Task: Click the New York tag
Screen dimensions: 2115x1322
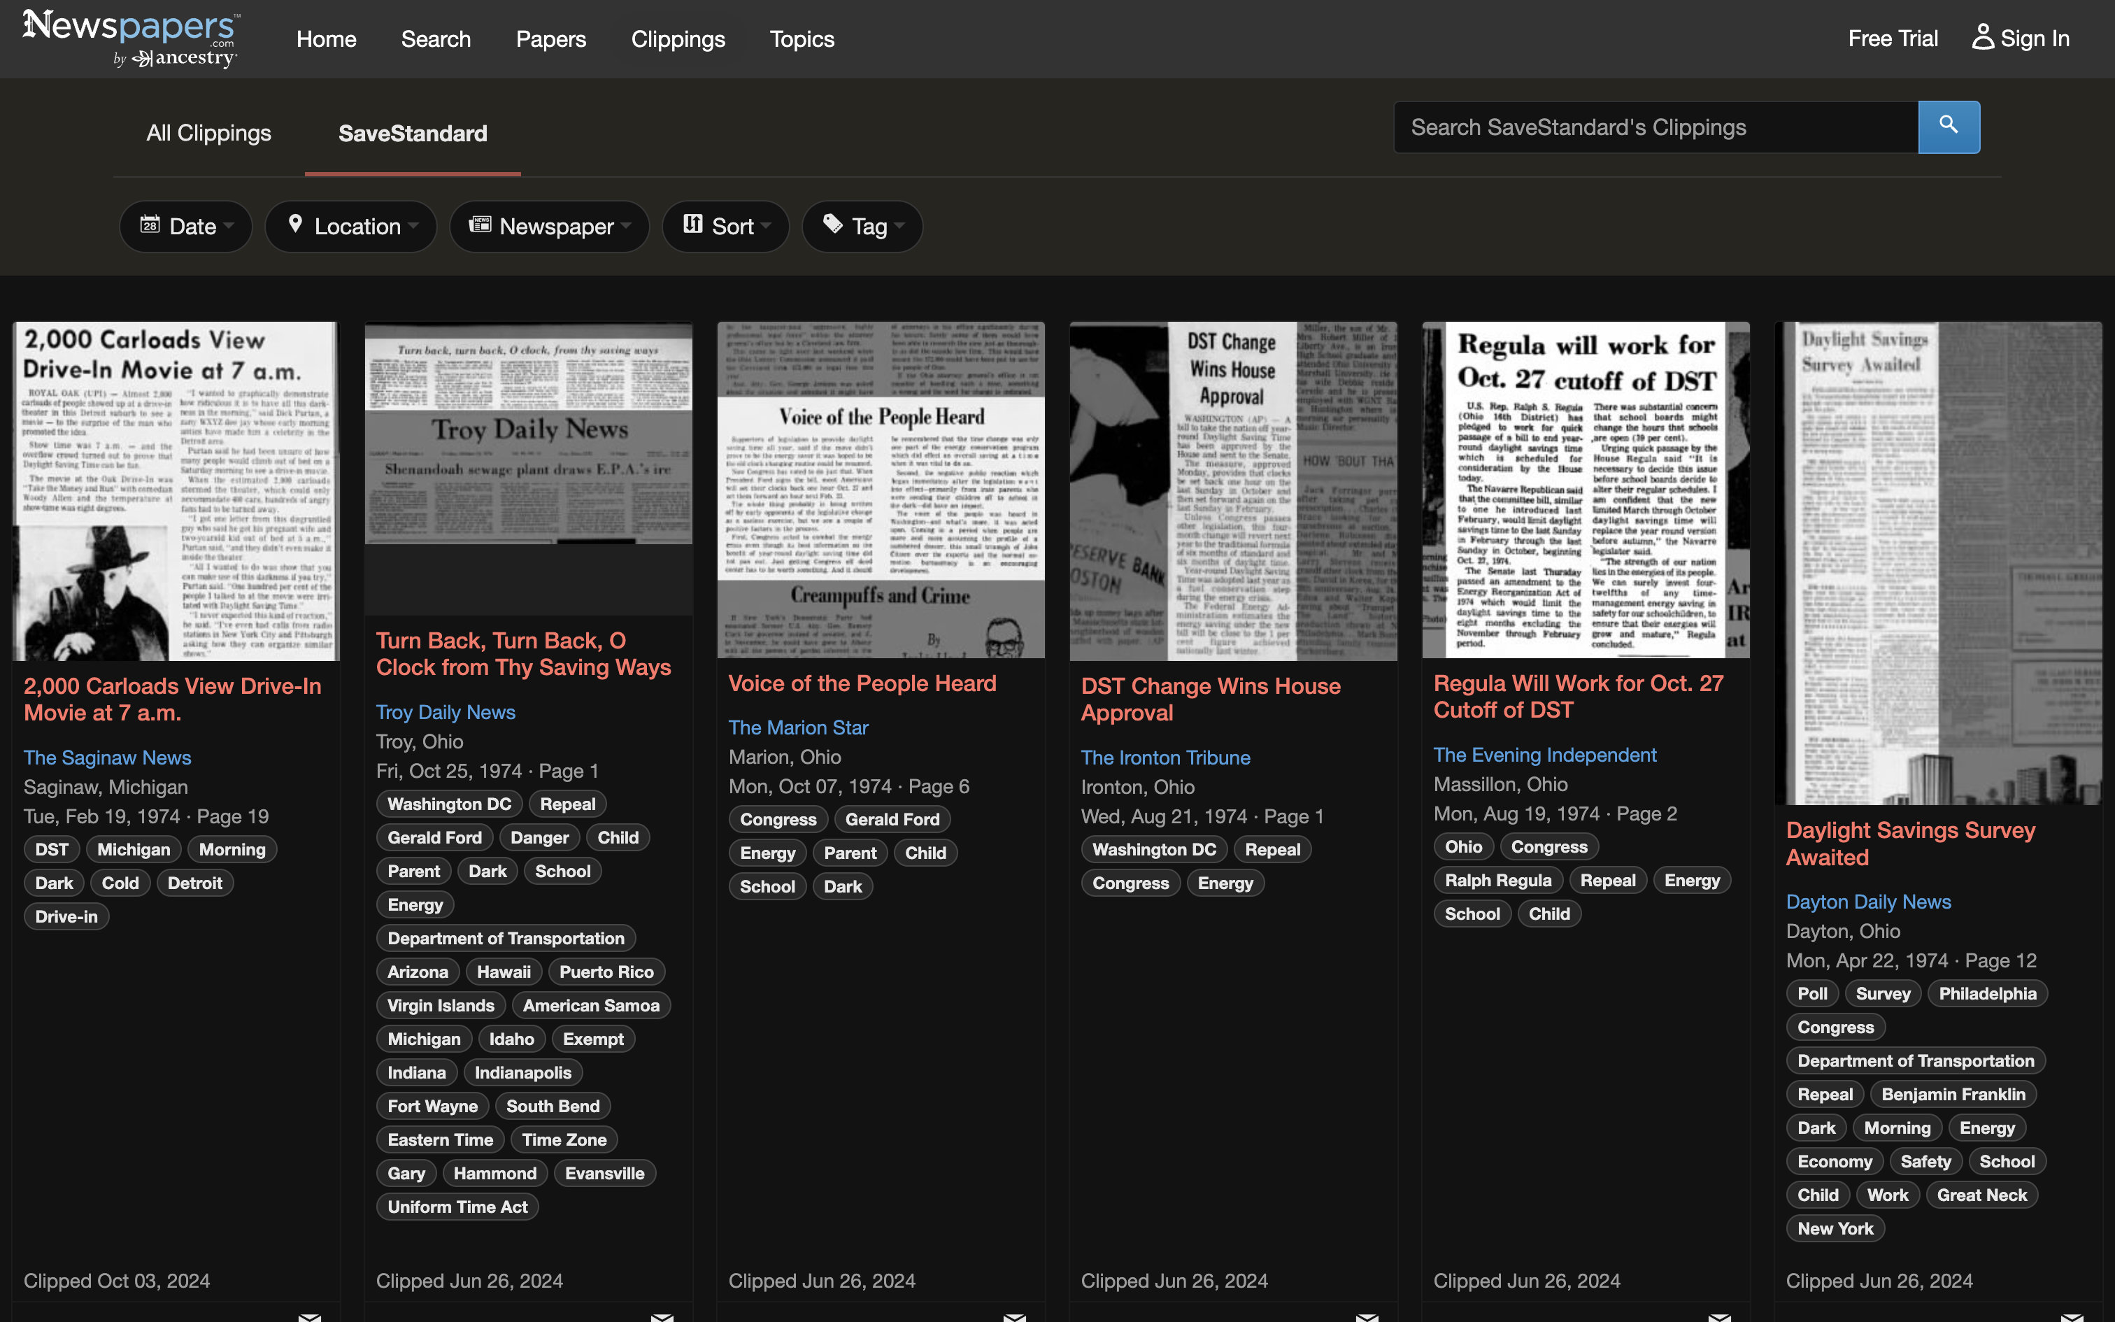Action: click(x=1835, y=1228)
